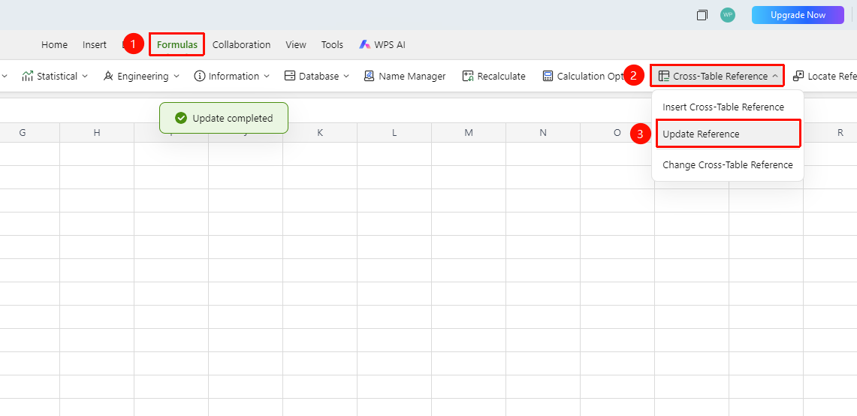Expand the Statistical dropdown arrow
Screen dimensions: 857x416
(85, 76)
